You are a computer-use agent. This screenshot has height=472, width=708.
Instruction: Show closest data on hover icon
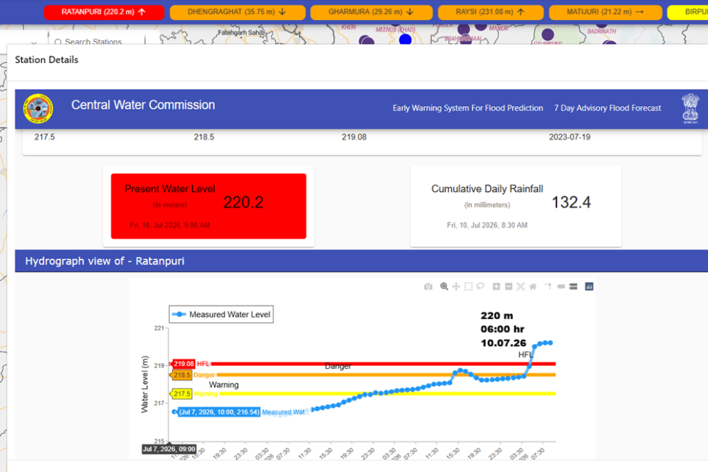coord(561,287)
